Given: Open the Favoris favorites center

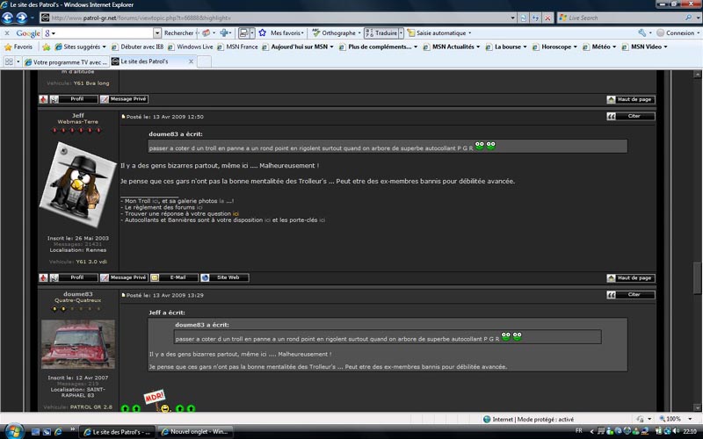Looking at the screenshot, I should coord(18,47).
